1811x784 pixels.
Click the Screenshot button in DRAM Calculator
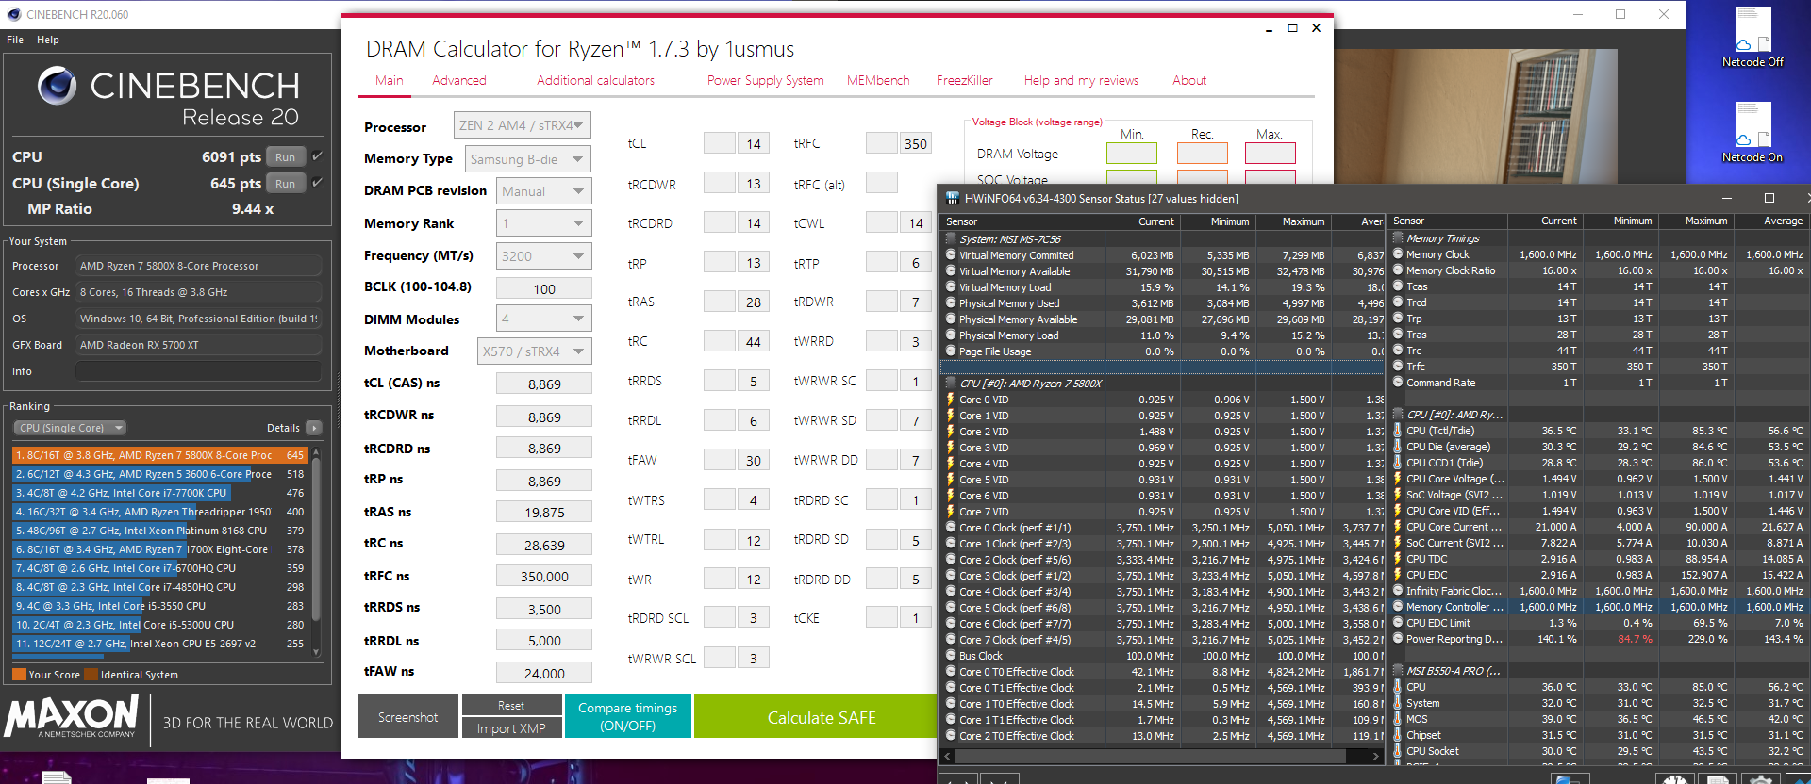pos(408,717)
